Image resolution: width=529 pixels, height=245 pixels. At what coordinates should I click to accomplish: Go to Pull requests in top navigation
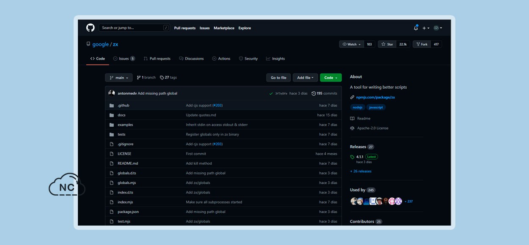[185, 28]
